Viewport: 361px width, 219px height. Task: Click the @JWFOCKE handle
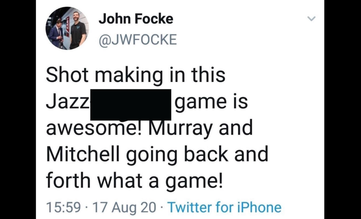pyautogui.click(x=137, y=40)
